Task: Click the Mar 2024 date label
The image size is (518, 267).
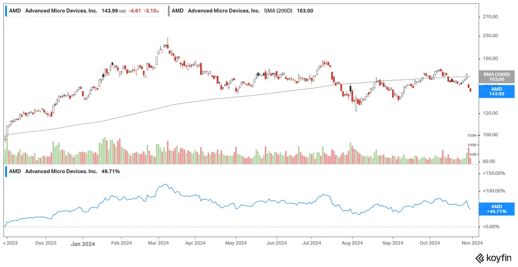Action: pos(158,243)
